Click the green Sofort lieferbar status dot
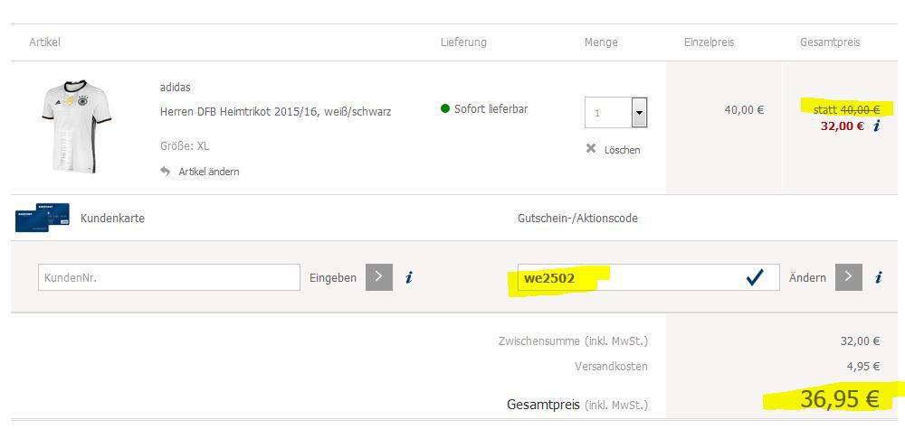905x429 pixels. [x=445, y=108]
